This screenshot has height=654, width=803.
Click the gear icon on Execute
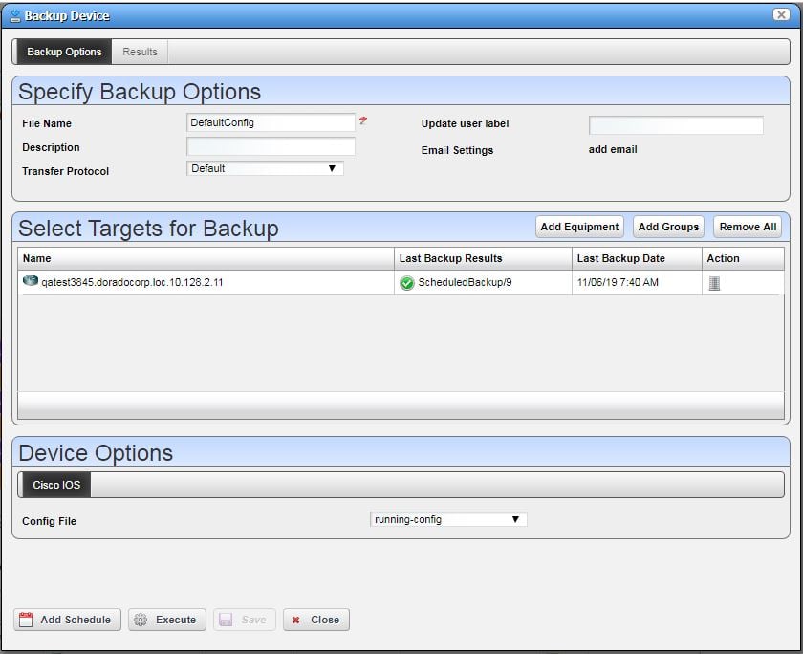(x=141, y=620)
